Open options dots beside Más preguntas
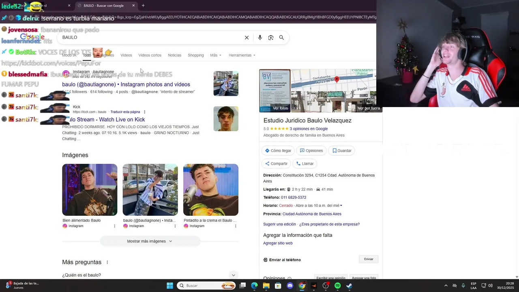Screen dimensions: 519x292 coord(107,262)
